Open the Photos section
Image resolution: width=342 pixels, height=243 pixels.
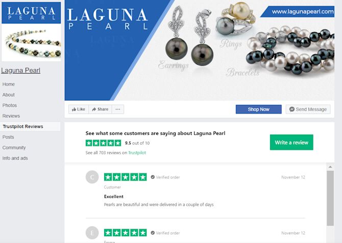10,105
